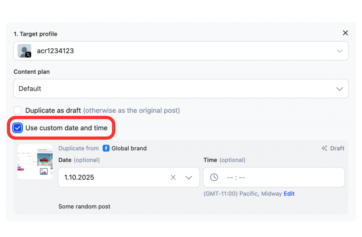362x237 pixels.
Task: Uncheck Use custom date and time
Action: pos(18,128)
